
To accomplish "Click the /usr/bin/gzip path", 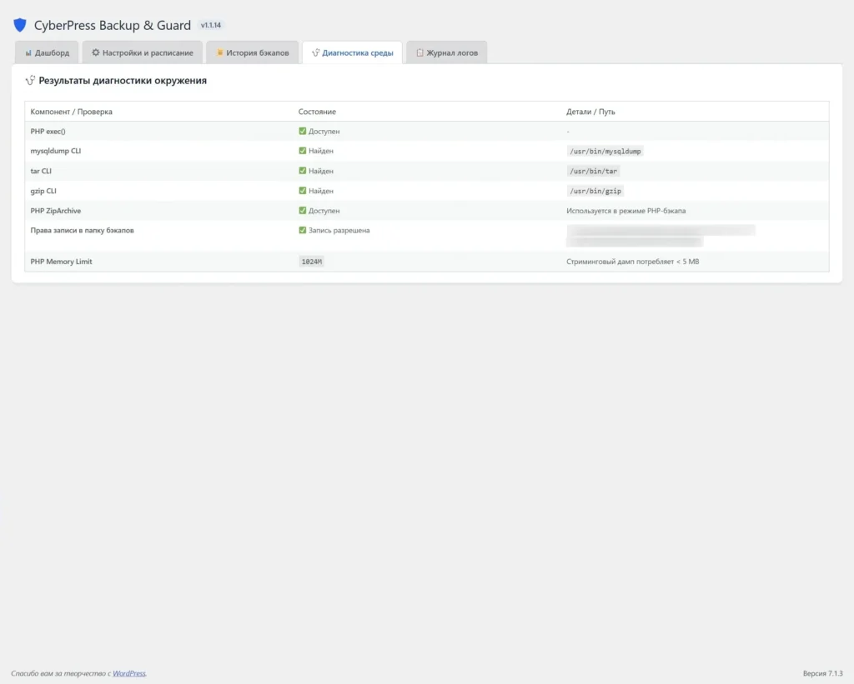I will 595,191.
